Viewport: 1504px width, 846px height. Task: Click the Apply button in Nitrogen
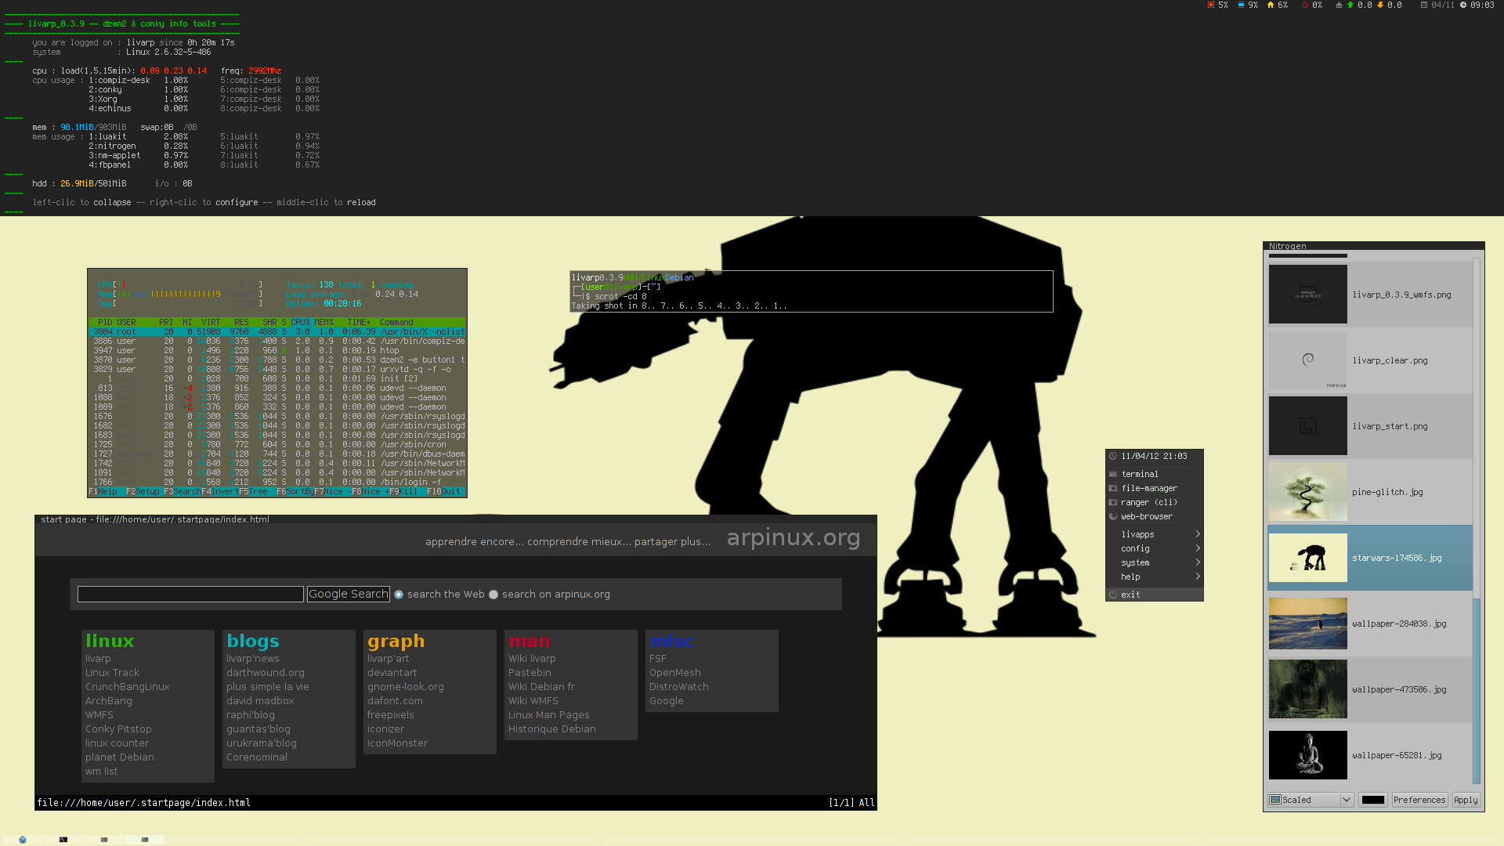pyautogui.click(x=1466, y=800)
